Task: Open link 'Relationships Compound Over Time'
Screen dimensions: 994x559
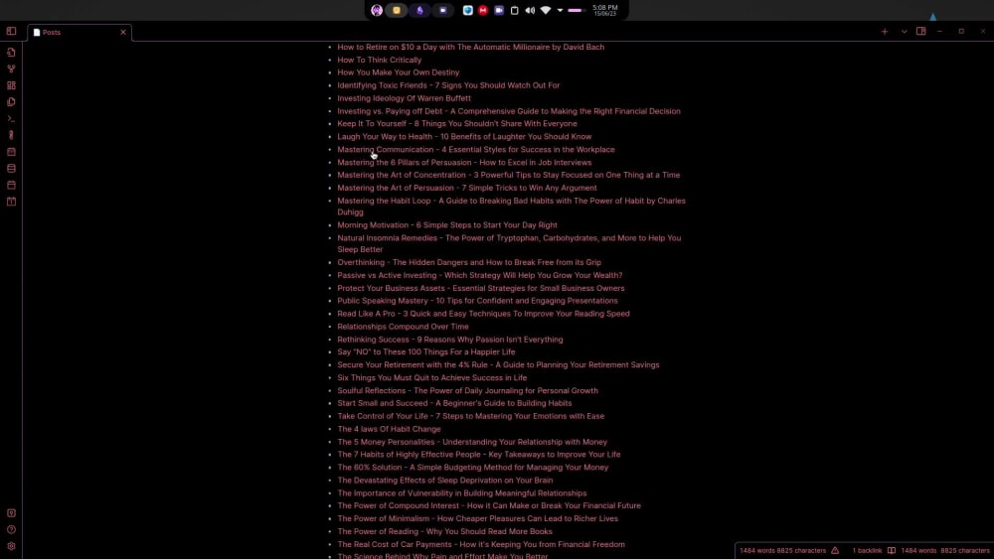Action: coord(403,327)
